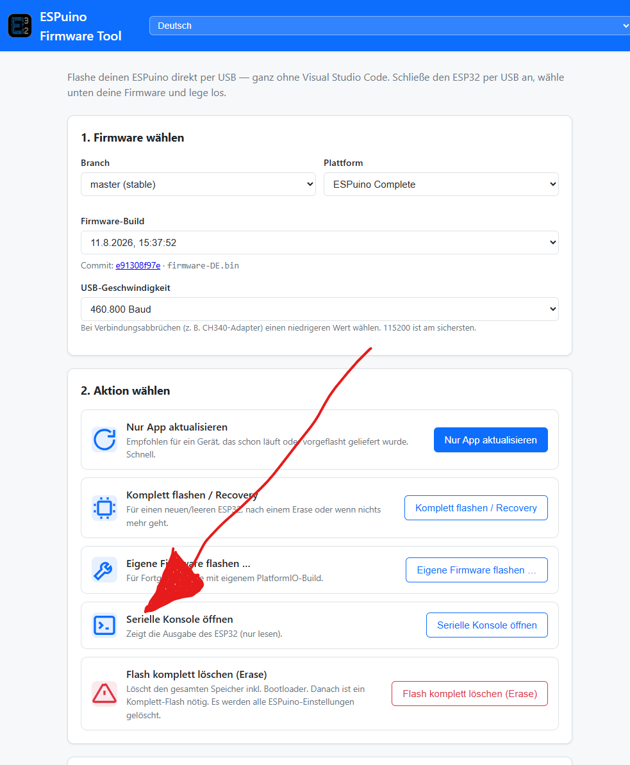Click the blue Nur App aktualisieren button
The image size is (630, 765).
tap(490, 440)
